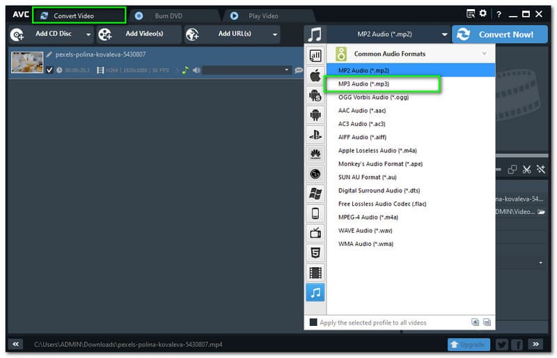
Task: Toggle right panel with double arrow
Action: point(535,344)
